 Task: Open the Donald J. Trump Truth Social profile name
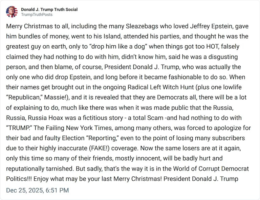49,9
